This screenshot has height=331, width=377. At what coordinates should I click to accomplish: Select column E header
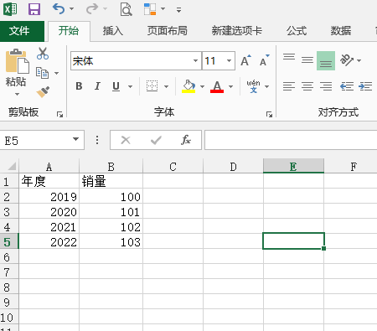(293, 167)
